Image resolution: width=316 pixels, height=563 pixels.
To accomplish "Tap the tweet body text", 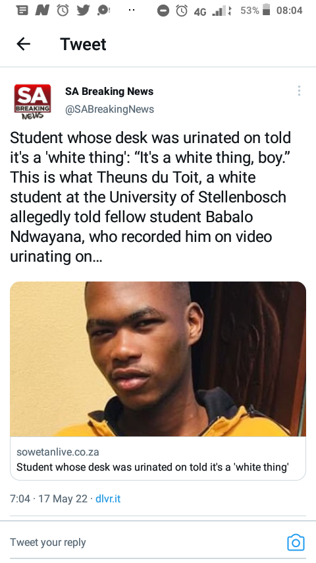I will [151, 197].
